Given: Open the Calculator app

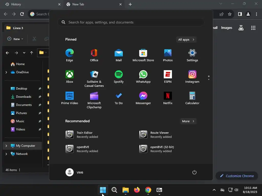Looking at the screenshot, I should tap(192, 98).
